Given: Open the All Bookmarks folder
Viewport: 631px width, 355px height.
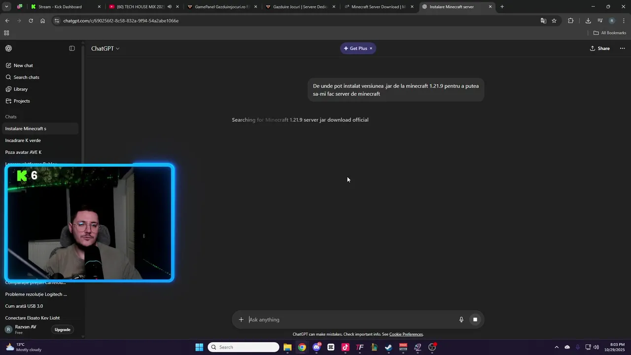Looking at the screenshot, I should click(610, 33).
